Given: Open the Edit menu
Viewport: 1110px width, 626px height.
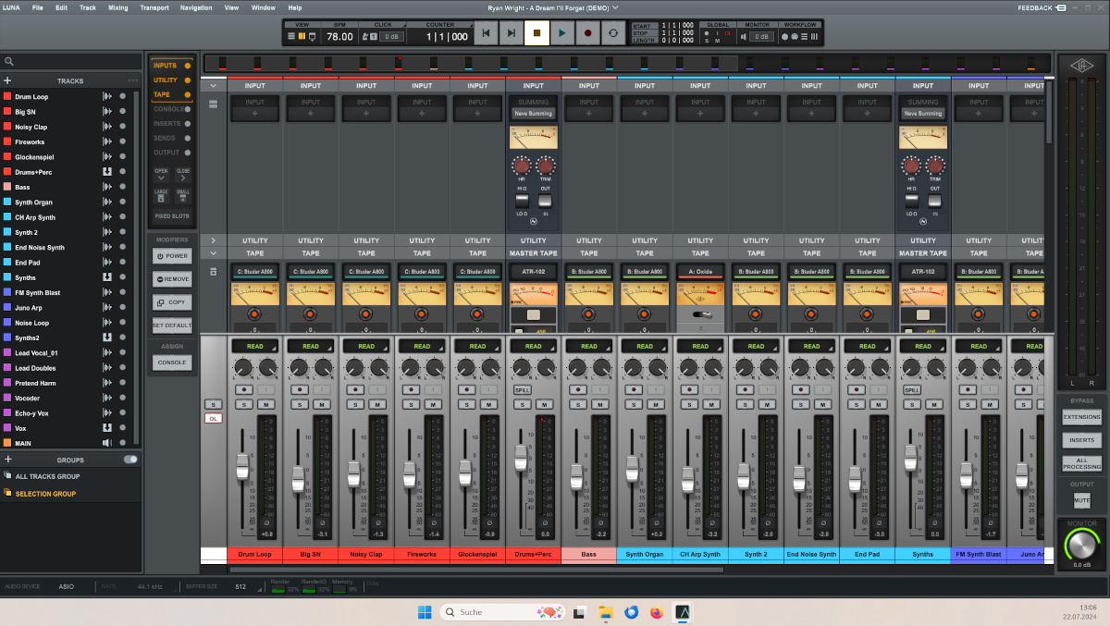Looking at the screenshot, I should pyautogui.click(x=61, y=7).
